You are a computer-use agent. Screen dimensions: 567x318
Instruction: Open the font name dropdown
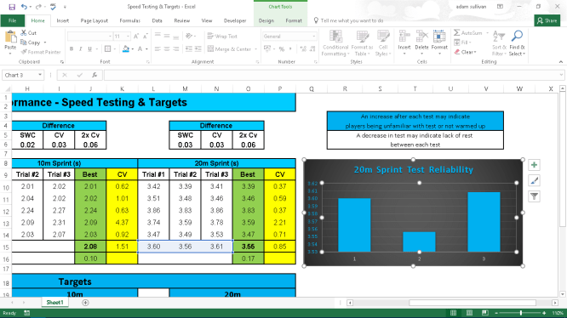pos(110,37)
